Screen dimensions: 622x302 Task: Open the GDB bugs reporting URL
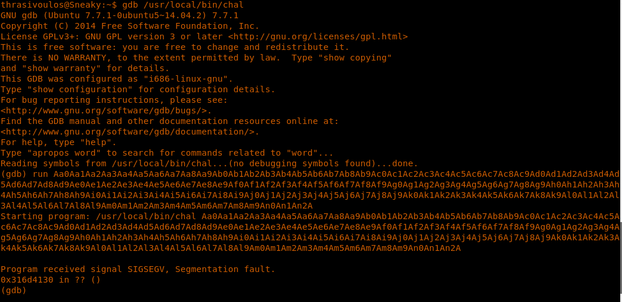click(106, 110)
